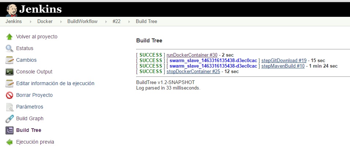Click the terminal icon for Console Output
The image size is (350, 167).
click(x=10, y=72)
